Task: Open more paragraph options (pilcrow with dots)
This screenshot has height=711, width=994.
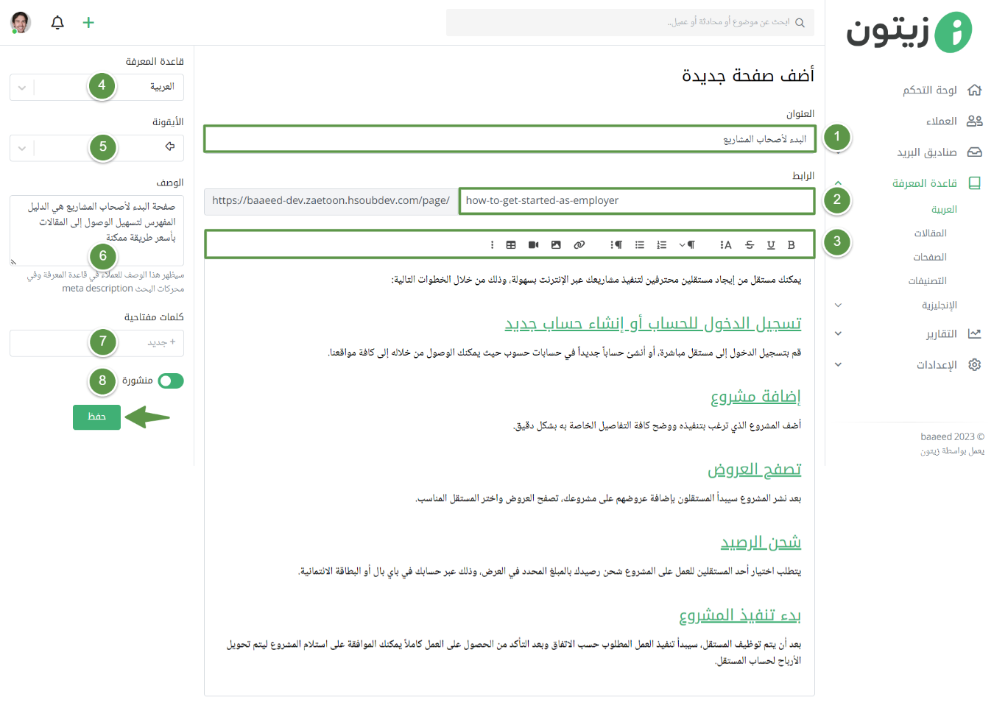Action: coord(616,245)
